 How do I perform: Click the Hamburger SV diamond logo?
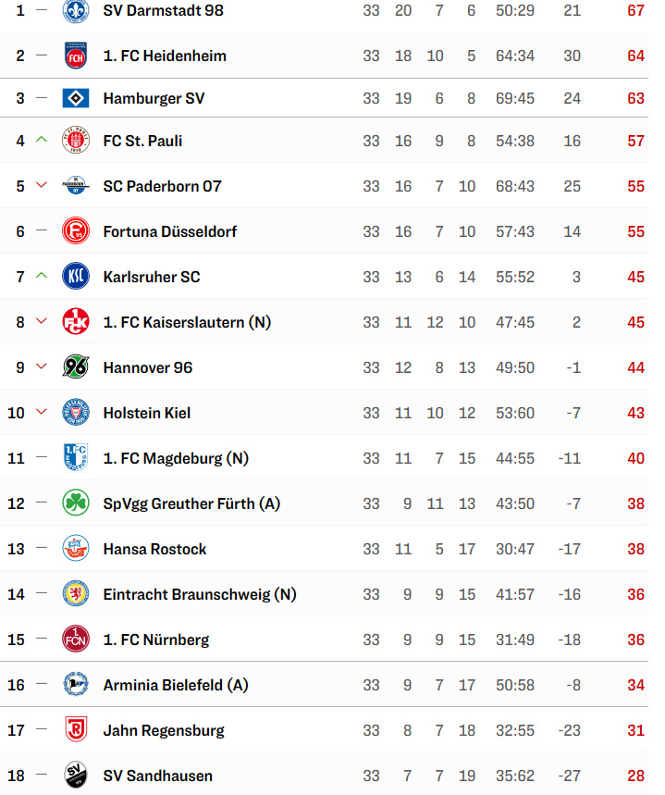(76, 98)
